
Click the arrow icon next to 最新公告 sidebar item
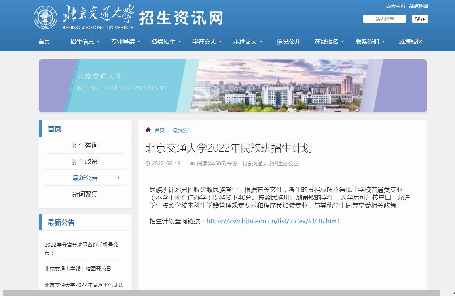click(118, 178)
